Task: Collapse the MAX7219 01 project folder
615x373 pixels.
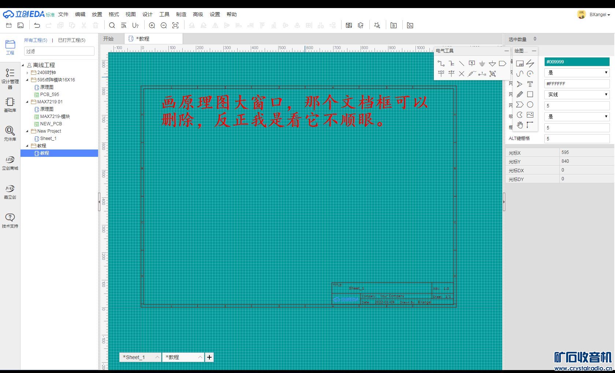Action: [27, 102]
